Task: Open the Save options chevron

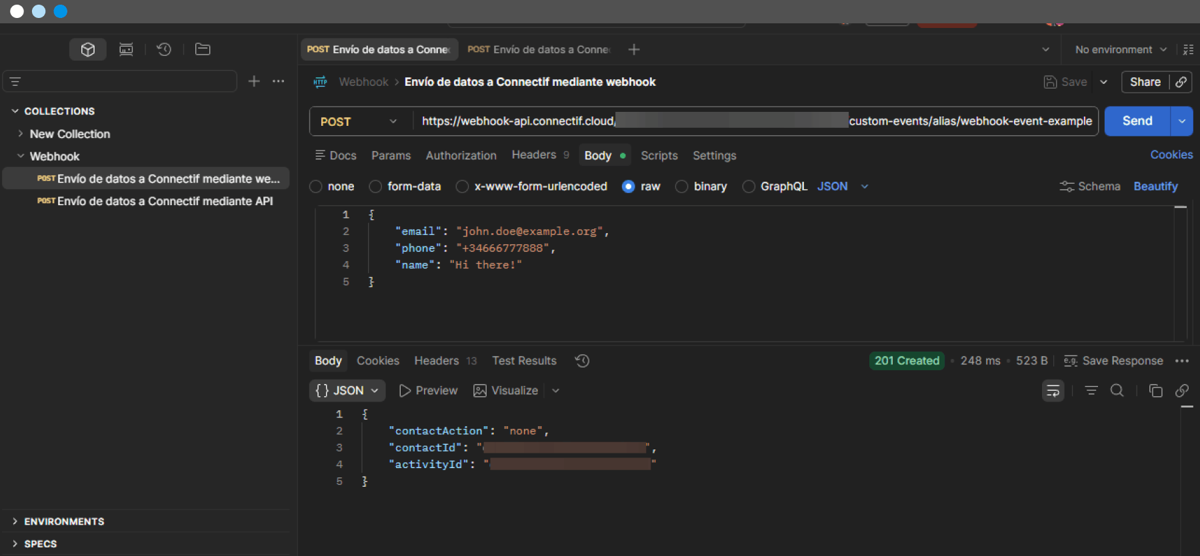Action: [1104, 82]
